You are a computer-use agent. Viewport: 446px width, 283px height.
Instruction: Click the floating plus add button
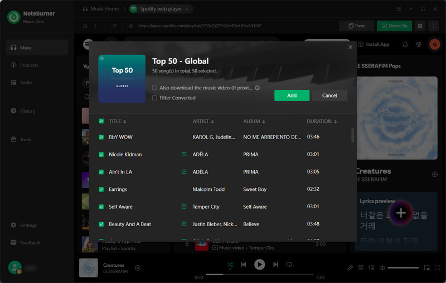pyautogui.click(x=401, y=213)
